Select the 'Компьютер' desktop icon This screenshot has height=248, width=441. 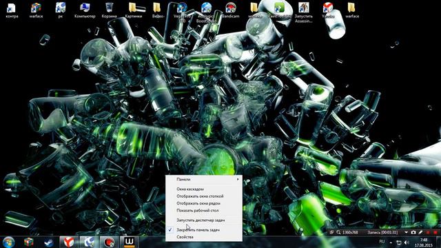[x=85, y=10]
